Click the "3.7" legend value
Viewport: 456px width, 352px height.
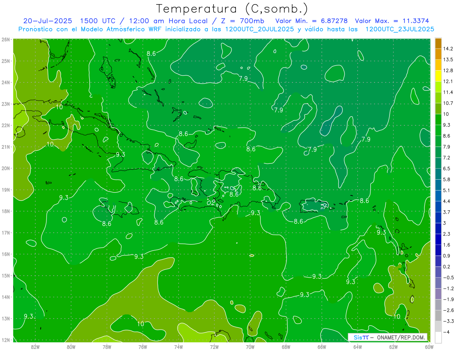(x=446, y=212)
